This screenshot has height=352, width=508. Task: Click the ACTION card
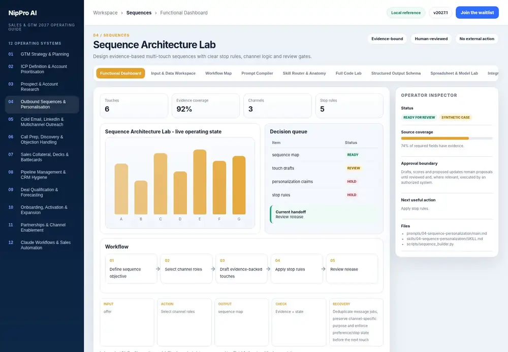(x=184, y=322)
